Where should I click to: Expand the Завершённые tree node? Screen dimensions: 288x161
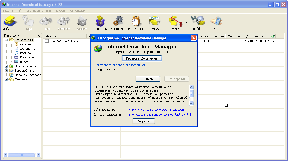pyautogui.click(x=7, y=71)
